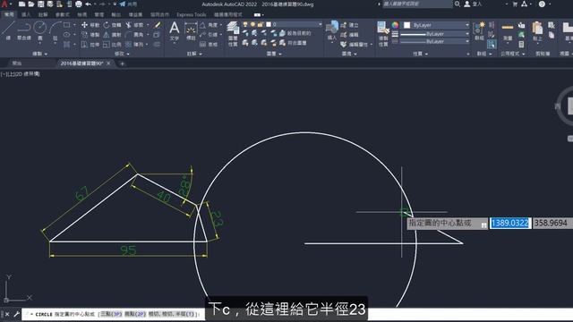
Task: Expand the Modify panel title dropdown
Action: click(x=122, y=54)
